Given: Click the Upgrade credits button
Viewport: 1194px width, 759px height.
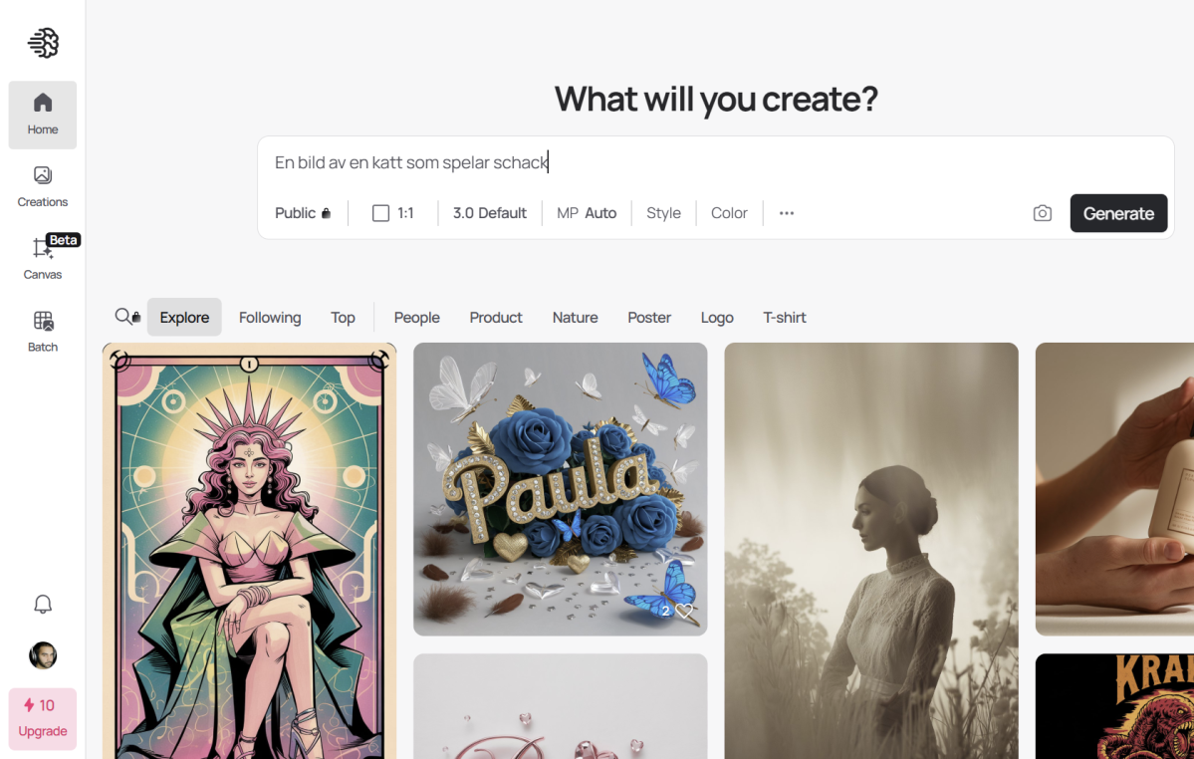Looking at the screenshot, I should [x=43, y=718].
